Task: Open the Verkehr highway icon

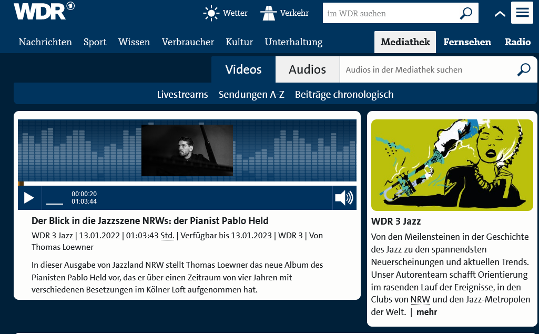Action: 268,13
